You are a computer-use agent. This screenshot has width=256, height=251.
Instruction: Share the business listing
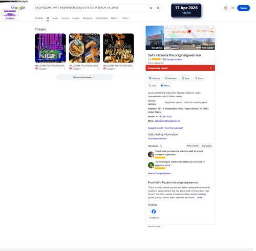click(x=199, y=78)
